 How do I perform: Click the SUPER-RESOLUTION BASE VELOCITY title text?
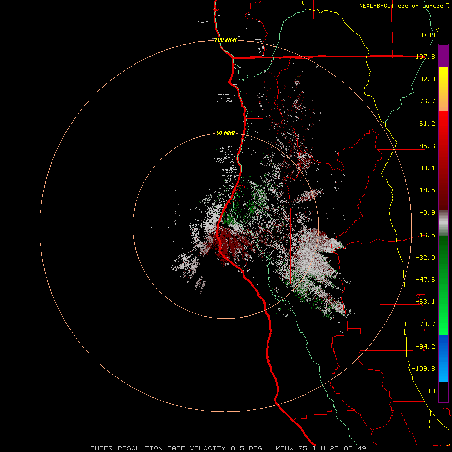[x=158, y=448]
